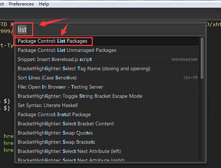Open the Help menu
The width and height of the screenshot is (221, 168).
coord(44,4)
